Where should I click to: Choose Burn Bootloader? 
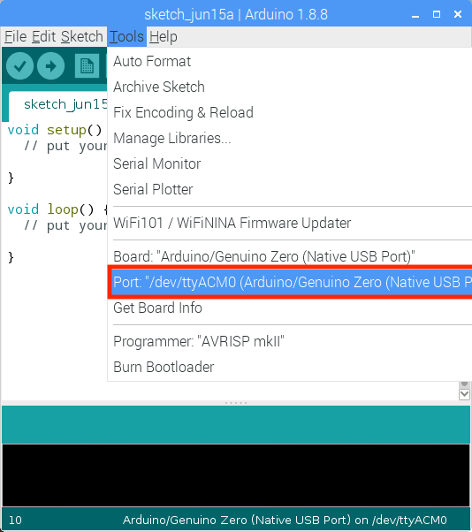pyautogui.click(x=289, y=367)
